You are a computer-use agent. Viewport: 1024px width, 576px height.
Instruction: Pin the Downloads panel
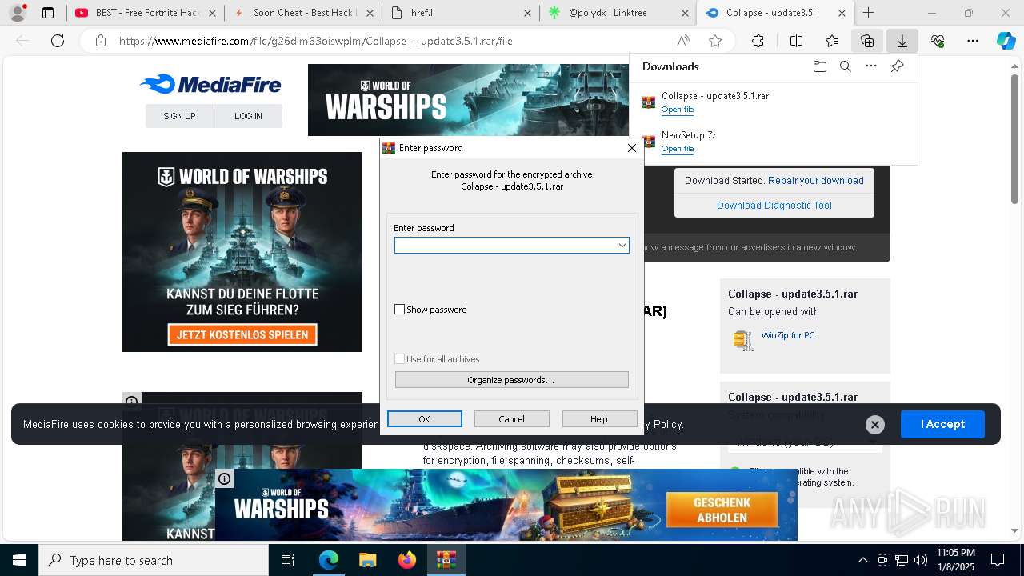(x=897, y=66)
